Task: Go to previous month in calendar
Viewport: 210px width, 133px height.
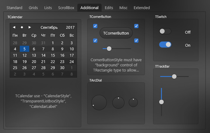Action: (14, 27)
